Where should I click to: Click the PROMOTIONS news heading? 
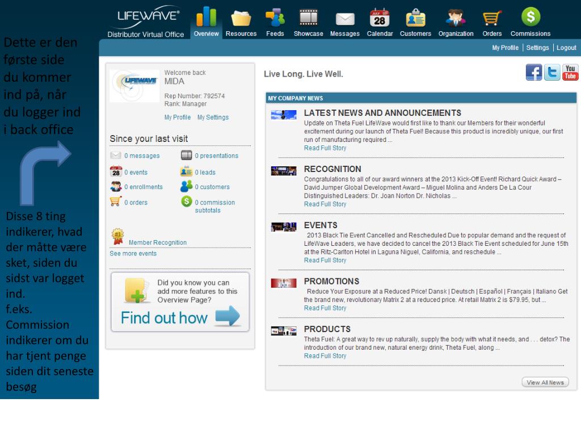coord(331,282)
